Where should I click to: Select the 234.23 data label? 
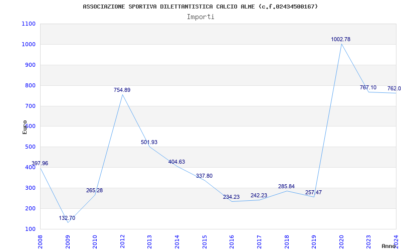pyautogui.click(x=231, y=197)
